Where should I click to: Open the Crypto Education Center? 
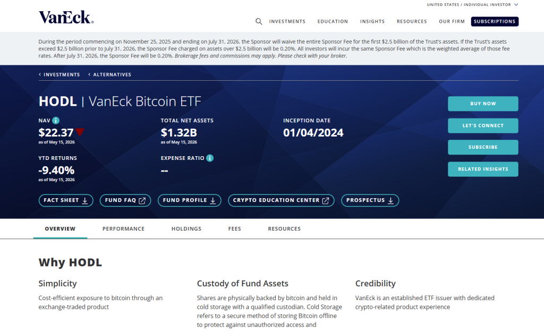pos(281,200)
